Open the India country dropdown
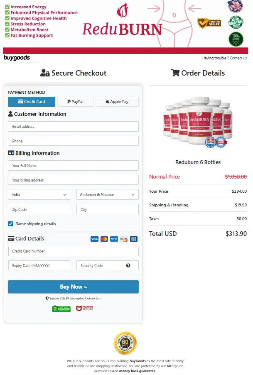253x375 pixels. [39, 194]
